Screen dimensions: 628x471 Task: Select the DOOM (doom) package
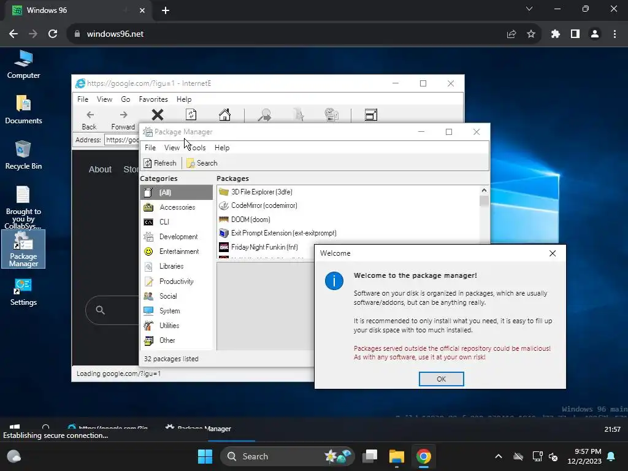[x=348, y=220]
